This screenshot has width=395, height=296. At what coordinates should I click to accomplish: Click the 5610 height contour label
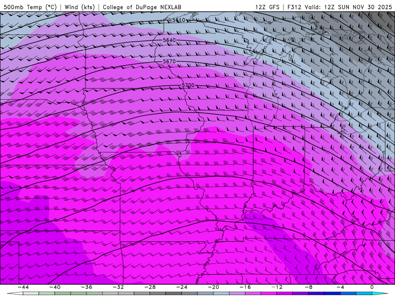pyautogui.click(x=179, y=20)
